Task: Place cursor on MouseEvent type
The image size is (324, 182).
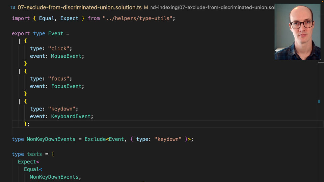Action: click(66, 56)
